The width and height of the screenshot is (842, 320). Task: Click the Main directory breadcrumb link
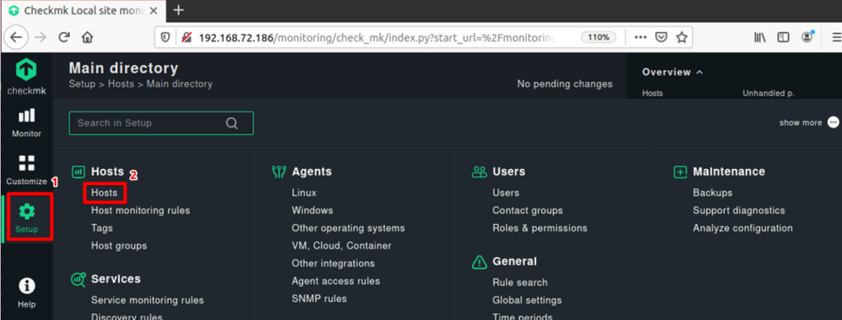click(x=179, y=84)
